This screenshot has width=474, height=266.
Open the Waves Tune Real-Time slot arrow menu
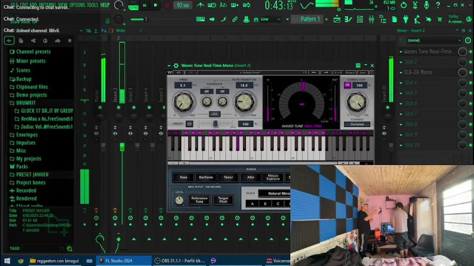pyautogui.click(x=401, y=52)
